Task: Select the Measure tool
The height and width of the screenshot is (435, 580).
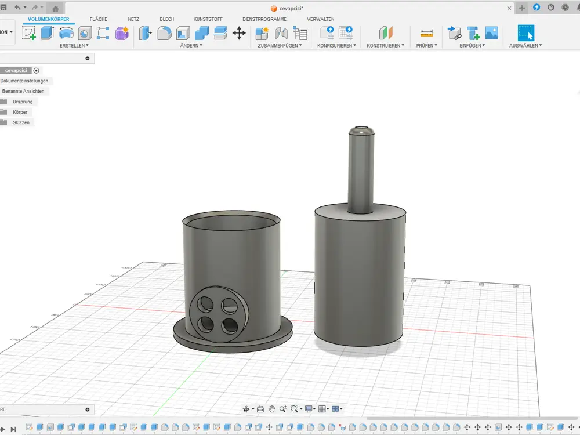Action: [426, 33]
